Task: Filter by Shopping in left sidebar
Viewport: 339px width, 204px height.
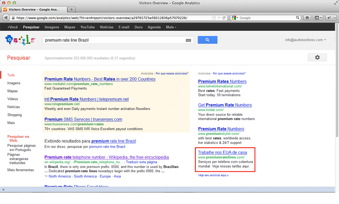Action: point(14,115)
